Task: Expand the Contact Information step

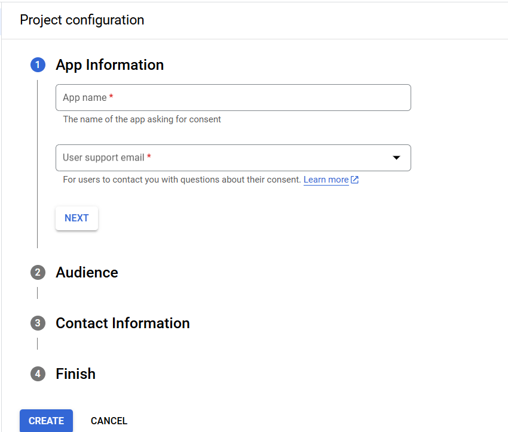Action: 123,323
